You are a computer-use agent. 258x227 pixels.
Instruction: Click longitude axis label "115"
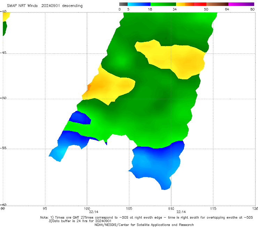[x=213, y=209]
